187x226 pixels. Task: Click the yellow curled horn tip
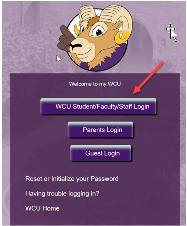tap(122, 37)
